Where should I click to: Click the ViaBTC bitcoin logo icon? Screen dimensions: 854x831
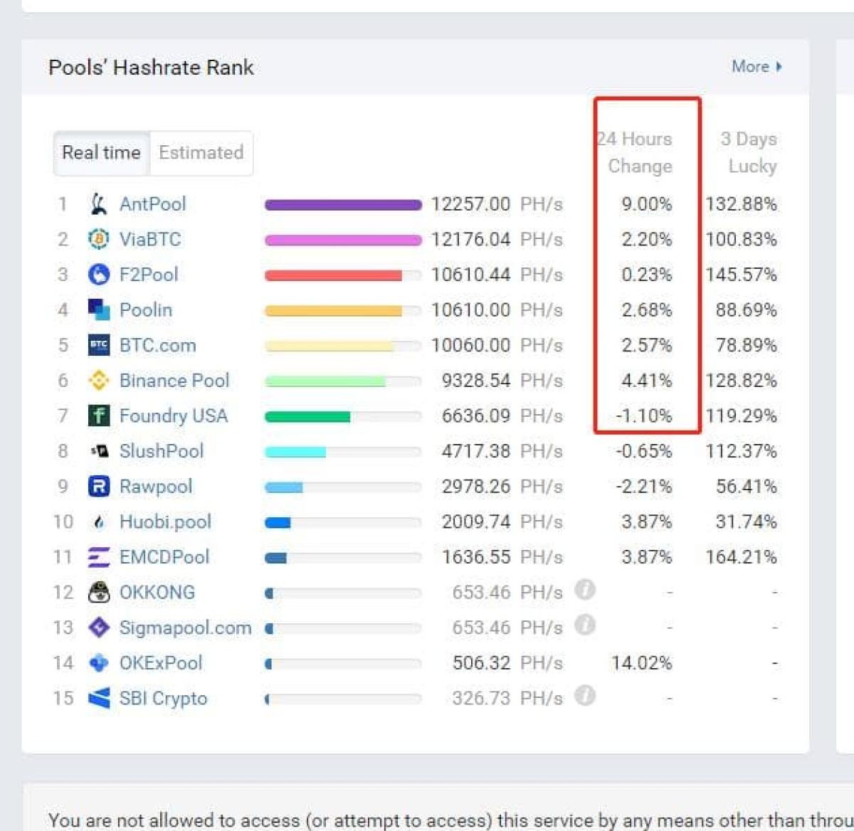click(98, 239)
